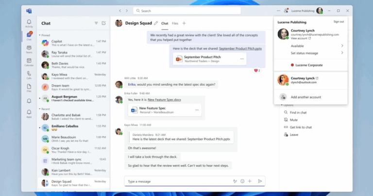
Task: Click the pencil icon beside Design Squad
Action: (x=156, y=23)
